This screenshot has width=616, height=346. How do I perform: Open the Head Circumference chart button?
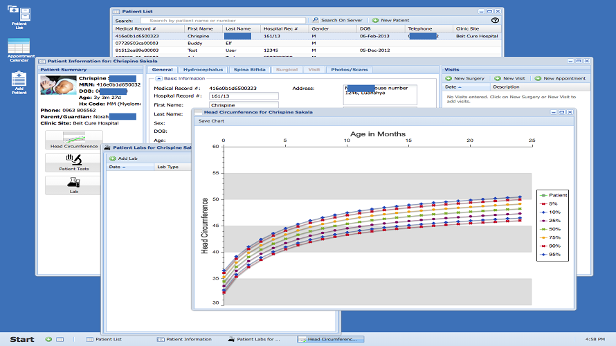(x=73, y=140)
